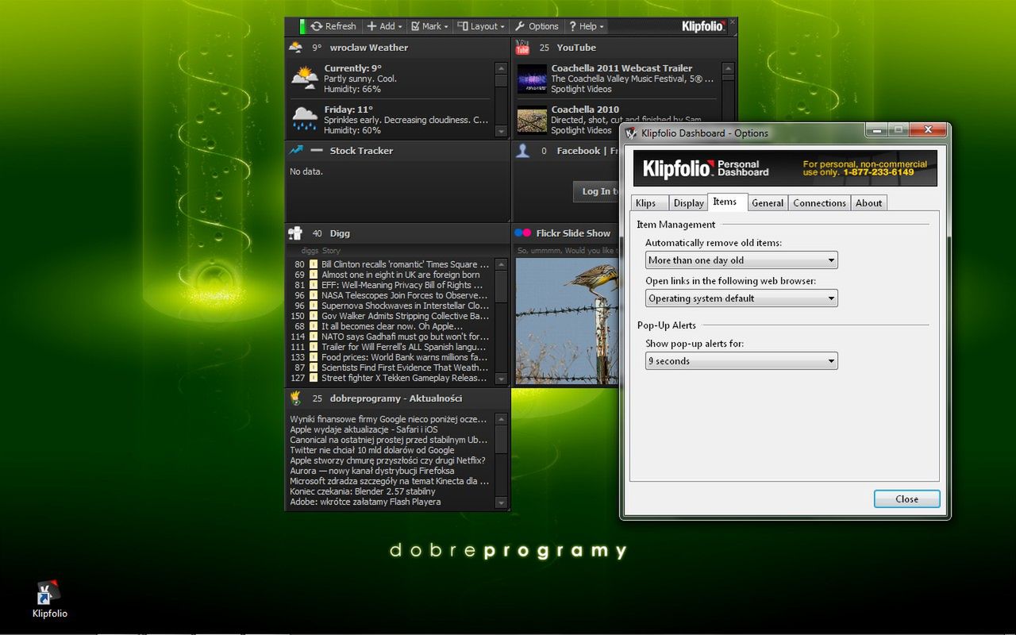
Task: Click the wroclaw Weather klip icon
Action: pyautogui.click(x=295, y=48)
